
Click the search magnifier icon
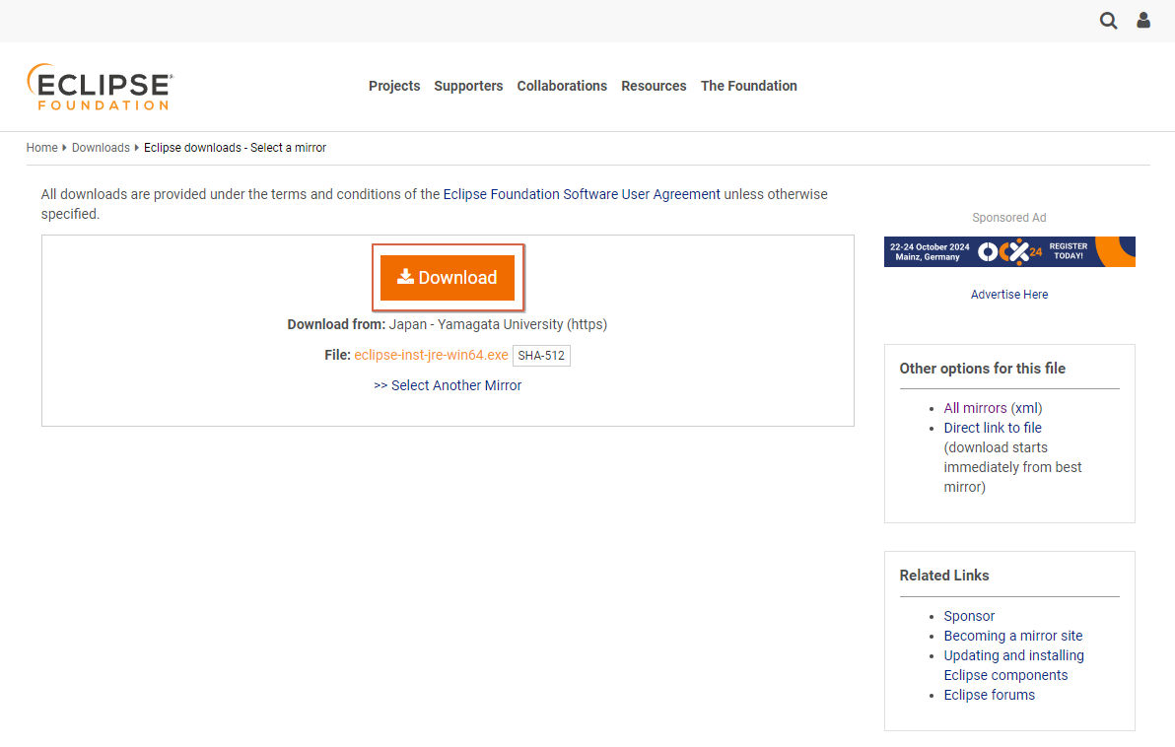[x=1109, y=21]
